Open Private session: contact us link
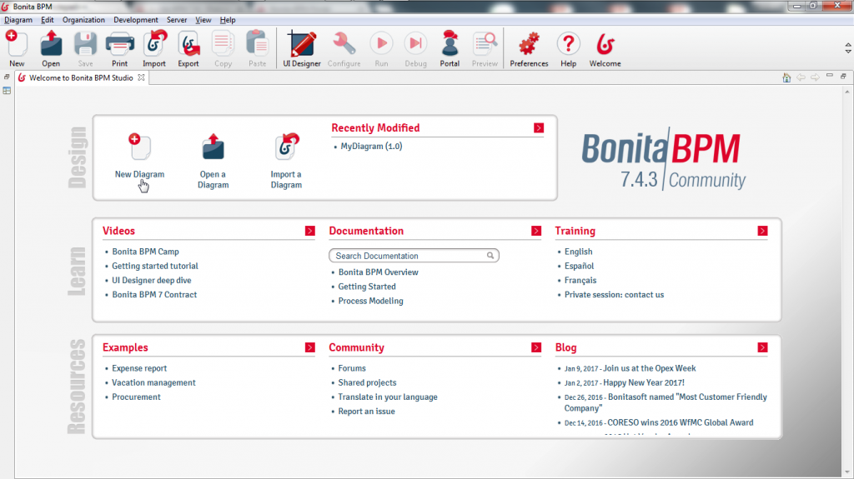The image size is (854, 479). (614, 294)
